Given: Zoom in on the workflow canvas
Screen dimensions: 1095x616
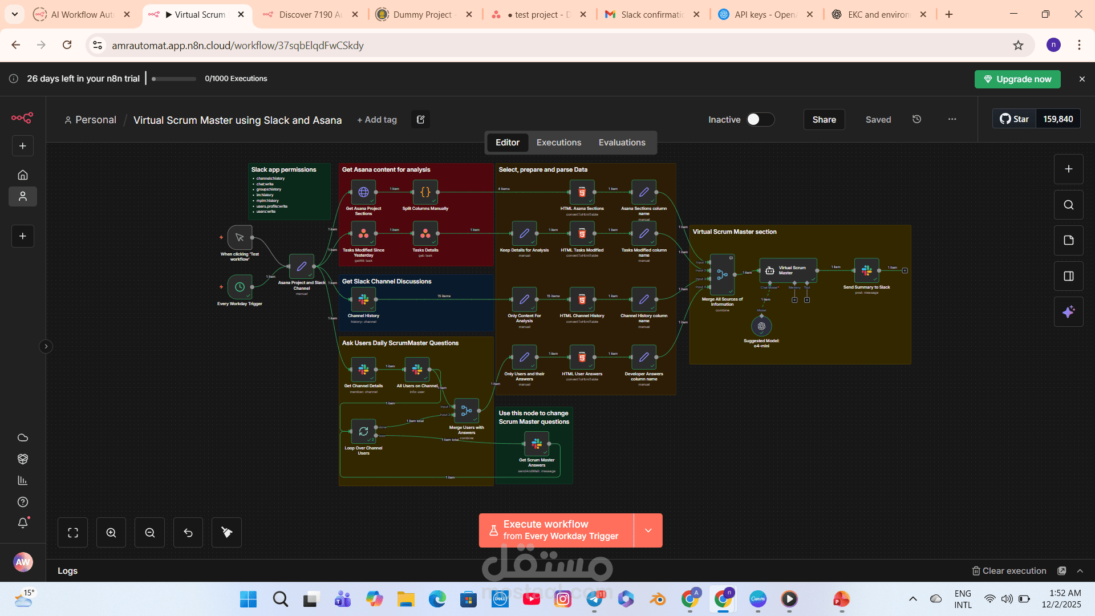Looking at the screenshot, I should (111, 533).
